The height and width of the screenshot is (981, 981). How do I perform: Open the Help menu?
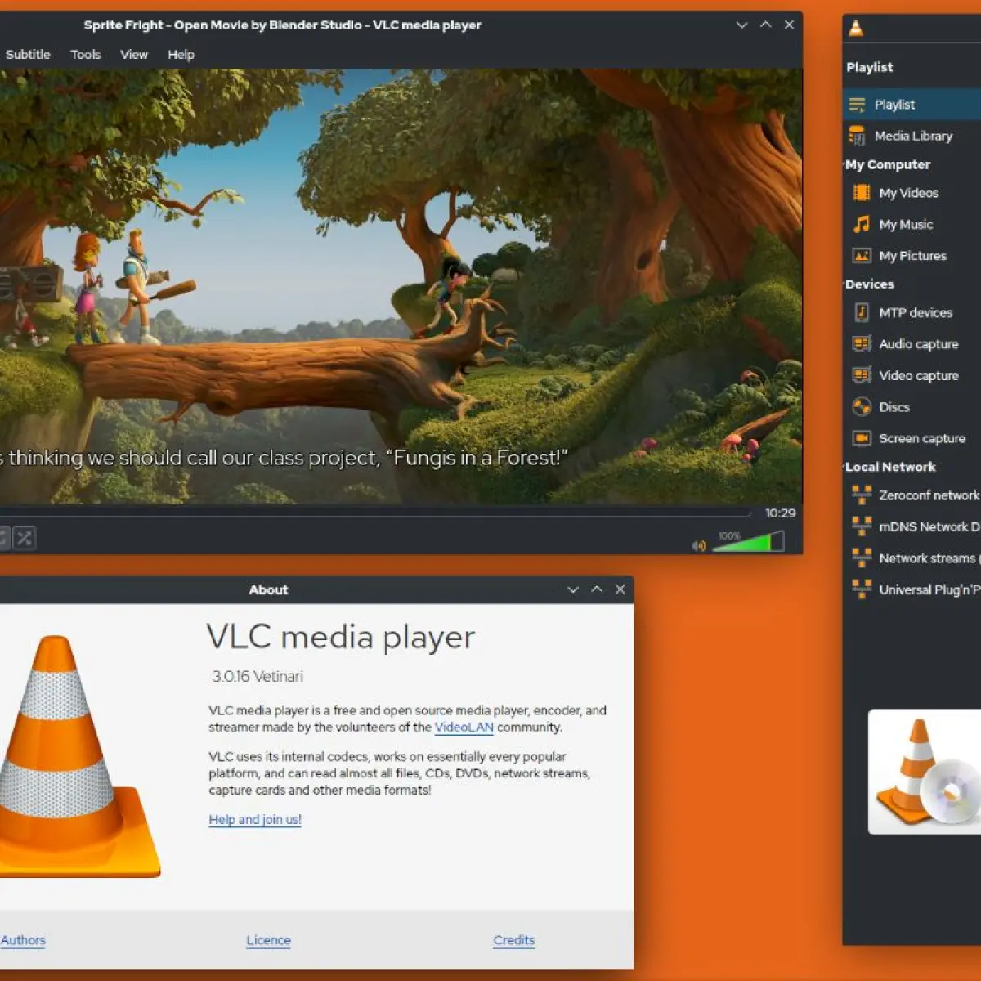click(x=181, y=54)
